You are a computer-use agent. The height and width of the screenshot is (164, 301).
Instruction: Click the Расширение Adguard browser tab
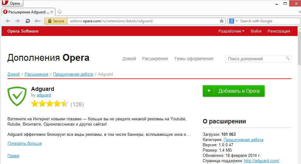pos(28,12)
